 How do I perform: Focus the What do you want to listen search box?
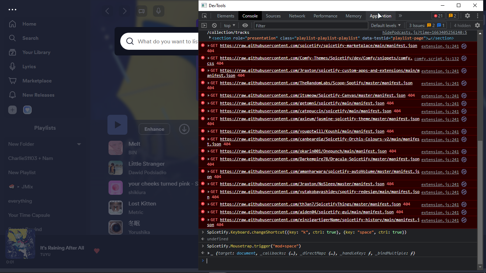[x=159, y=41]
